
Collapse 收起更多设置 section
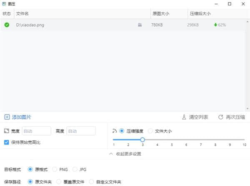pos(125,154)
